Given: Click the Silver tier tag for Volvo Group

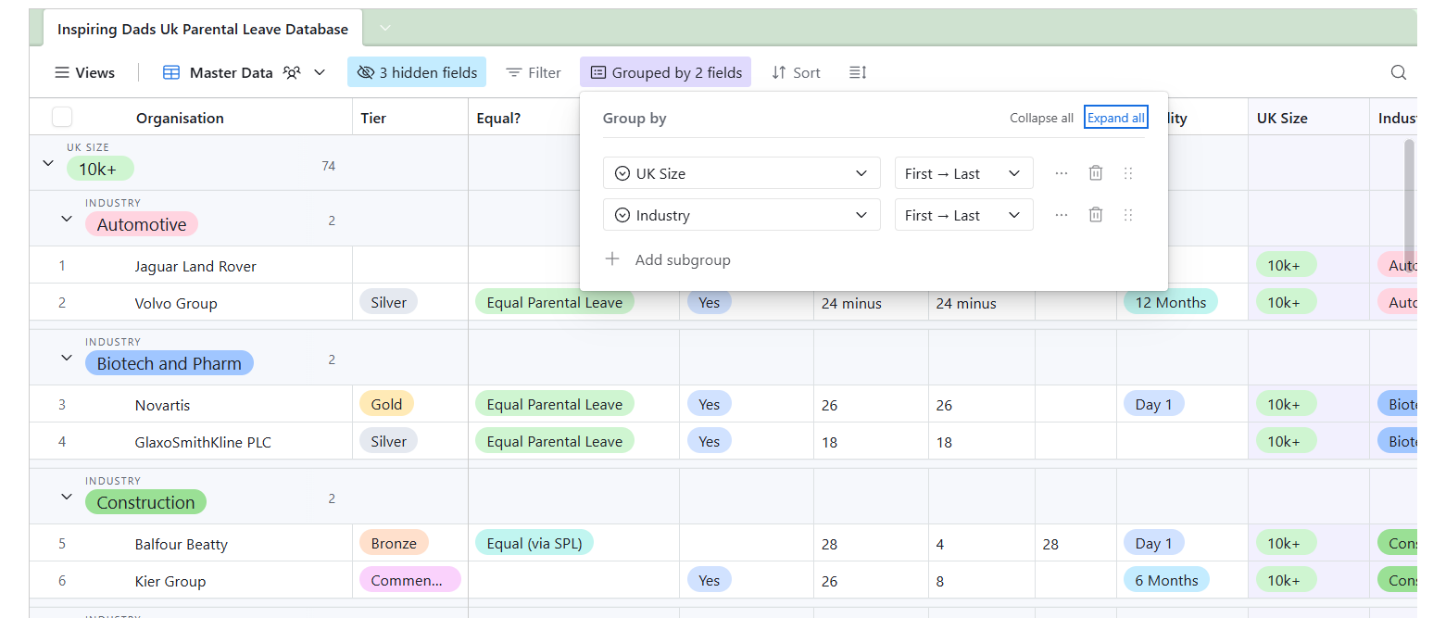Looking at the screenshot, I should pyautogui.click(x=389, y=302).
